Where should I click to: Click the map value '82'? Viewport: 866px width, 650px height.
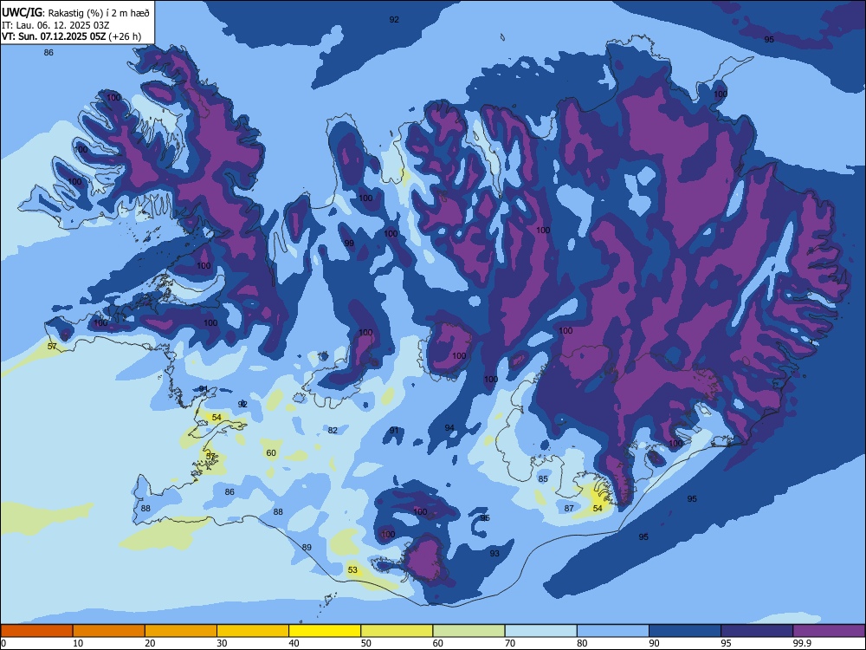click(x=333, y=430)
